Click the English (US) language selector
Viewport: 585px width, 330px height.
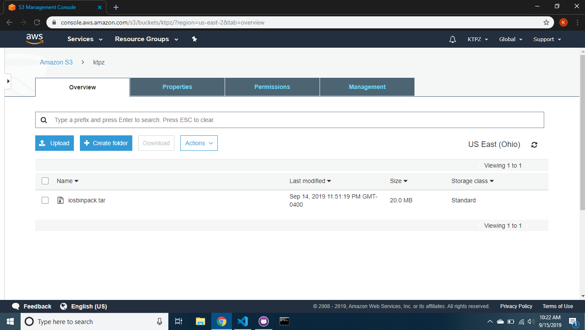(89, 306)
